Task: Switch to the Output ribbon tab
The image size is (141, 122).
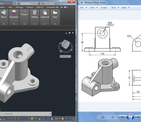Action: pyautogui.click(x=30, y=7)
